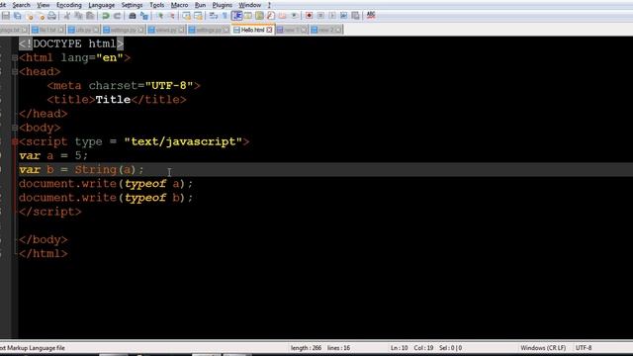The image size is (633, 356).
Task: Click the Zoom Out toolbar icon
Action: click(x=171, y=16)
